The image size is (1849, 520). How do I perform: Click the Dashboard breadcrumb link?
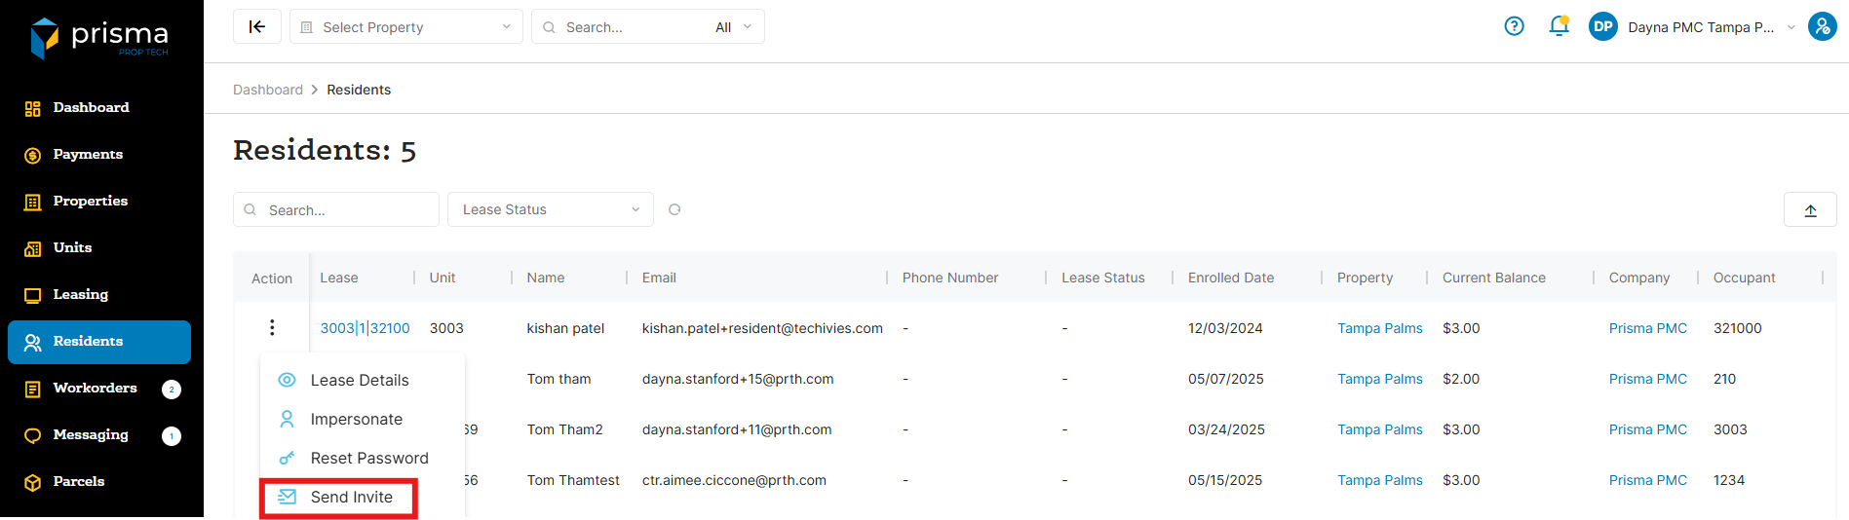click(x=268, y=90)
